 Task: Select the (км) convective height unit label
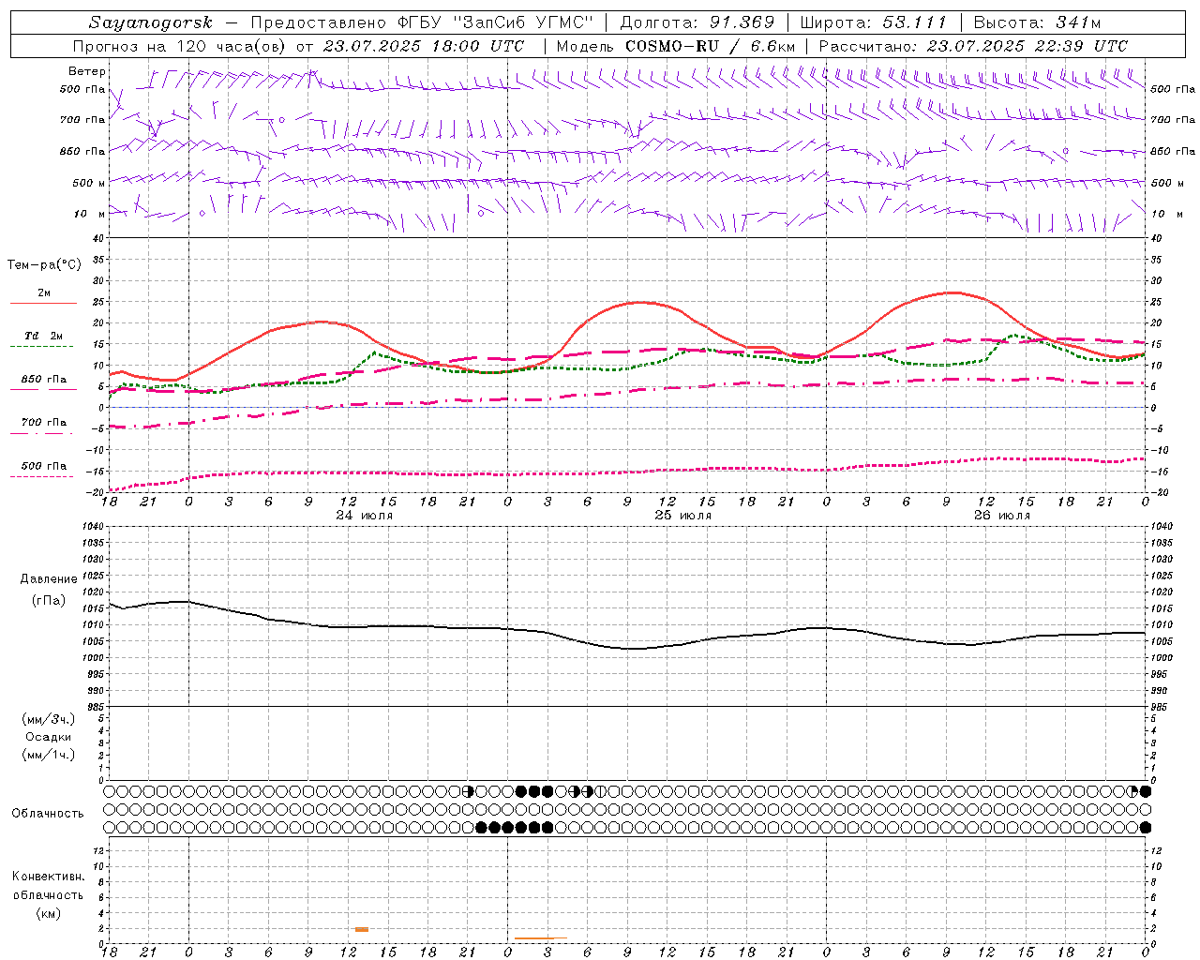pos(48,913)
